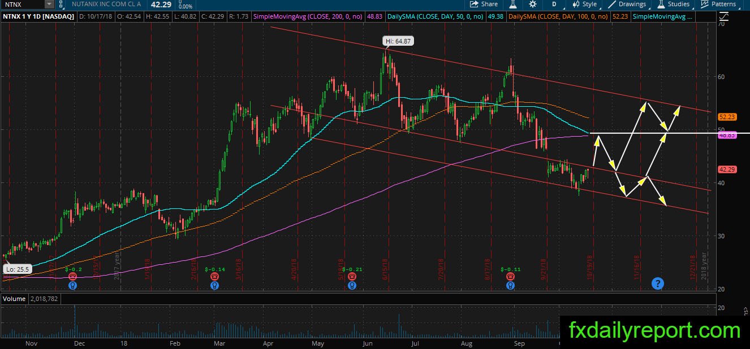Click the lightbulb icon below $-0.14
750x349 pixels.
pos(214,286)
